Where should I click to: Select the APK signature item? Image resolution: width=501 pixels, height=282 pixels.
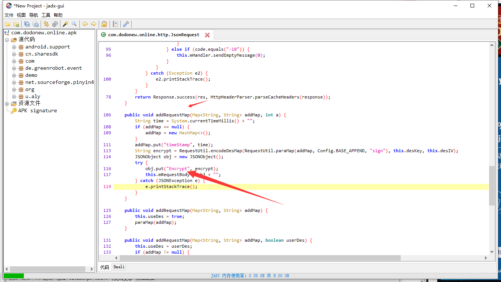tap(38, 111)
